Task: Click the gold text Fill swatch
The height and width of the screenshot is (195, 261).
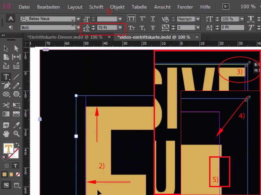Action: tap(8, 149)
